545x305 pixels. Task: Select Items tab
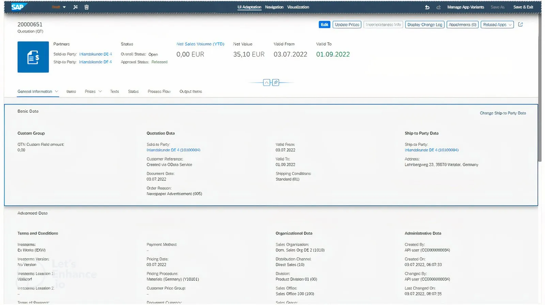[x=71, y=91]
